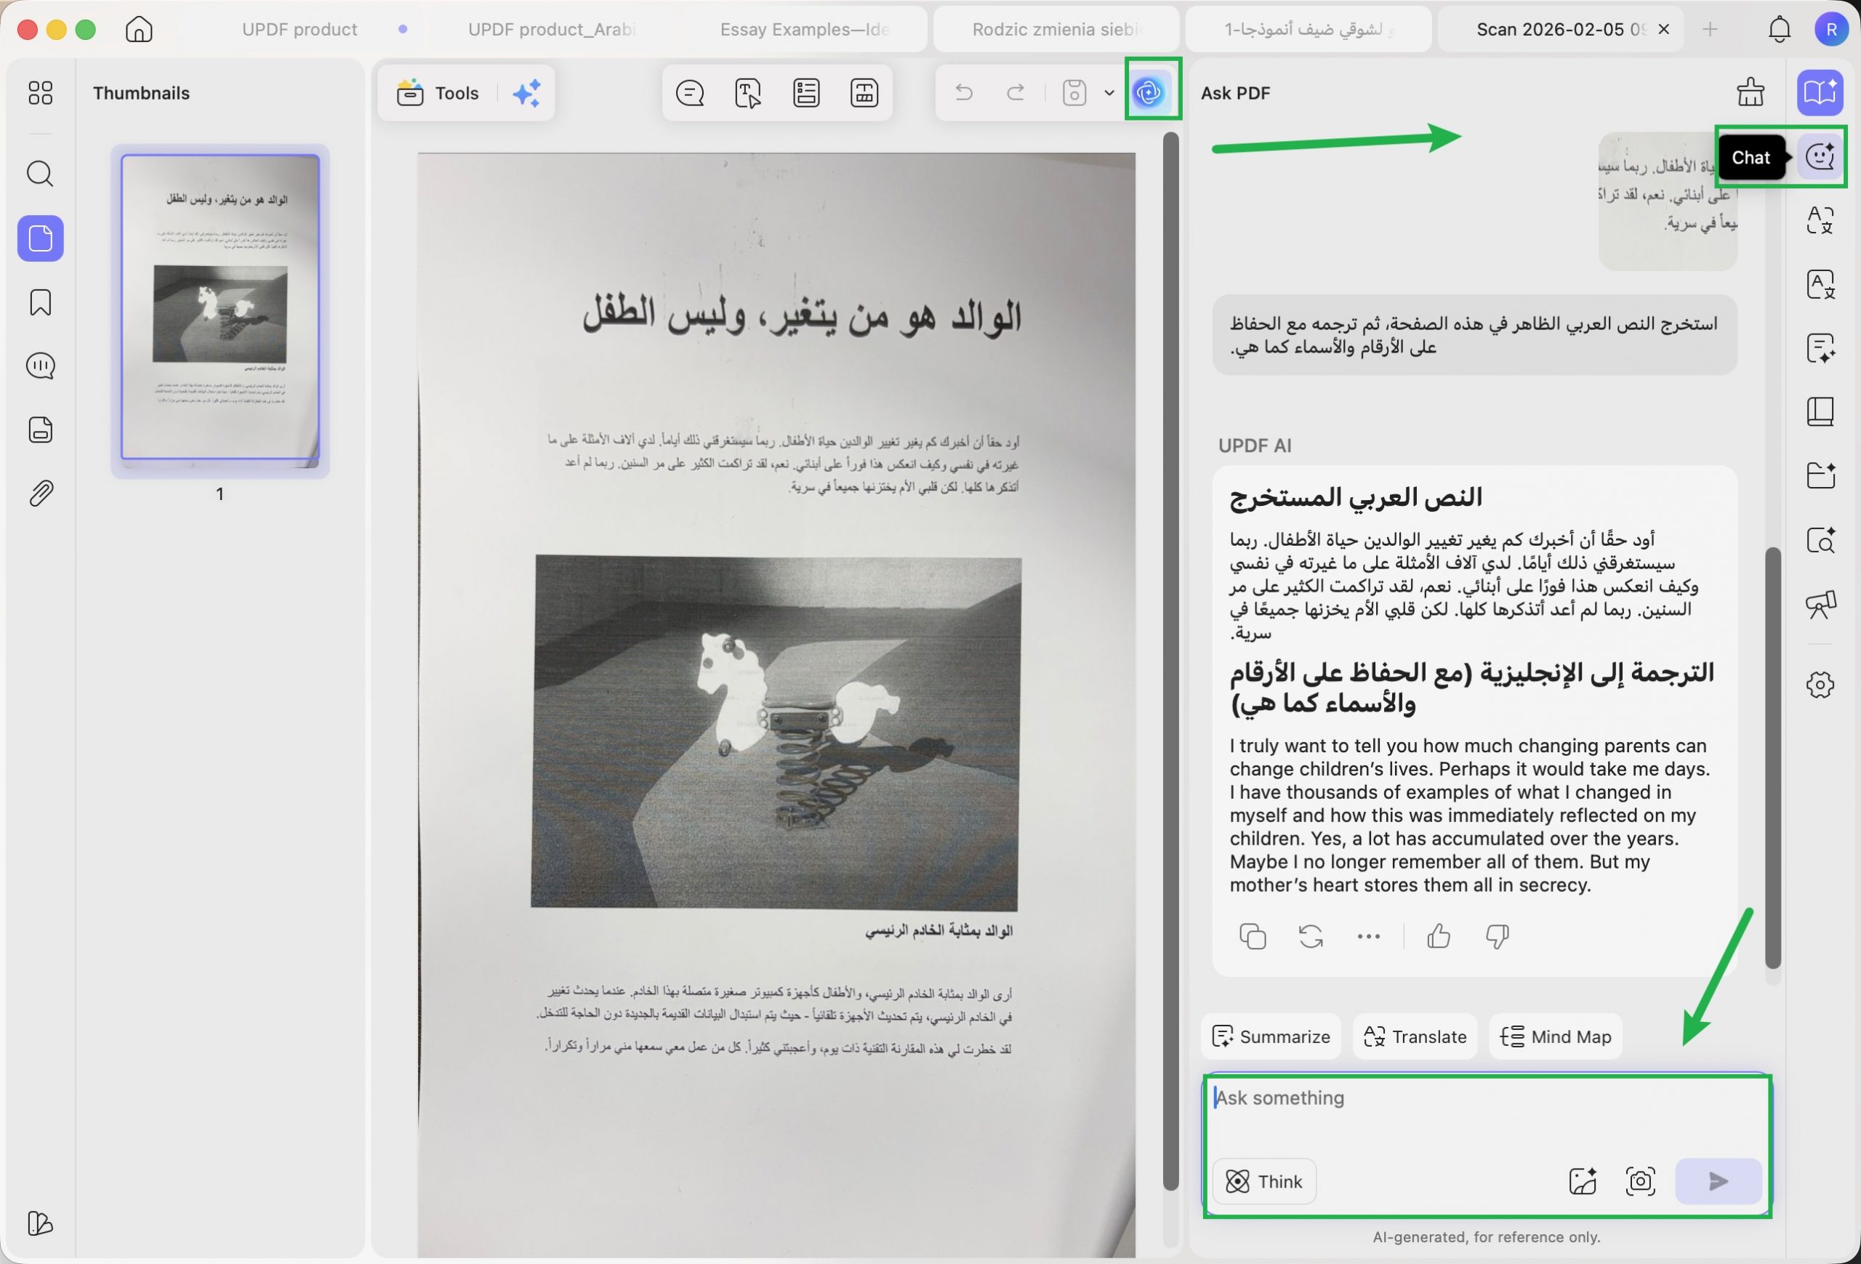Screen dimensions: 1861x1264
Task: Capture a screenshot for the chat
Action: (1640, 1180)
